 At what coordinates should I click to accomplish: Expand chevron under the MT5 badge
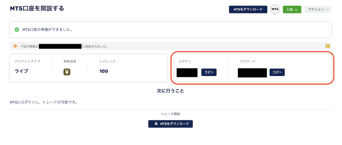275,12
